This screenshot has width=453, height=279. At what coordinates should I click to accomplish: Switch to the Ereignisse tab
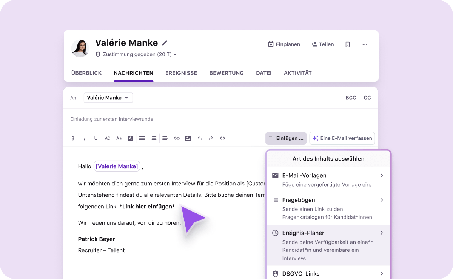[181, 73]
